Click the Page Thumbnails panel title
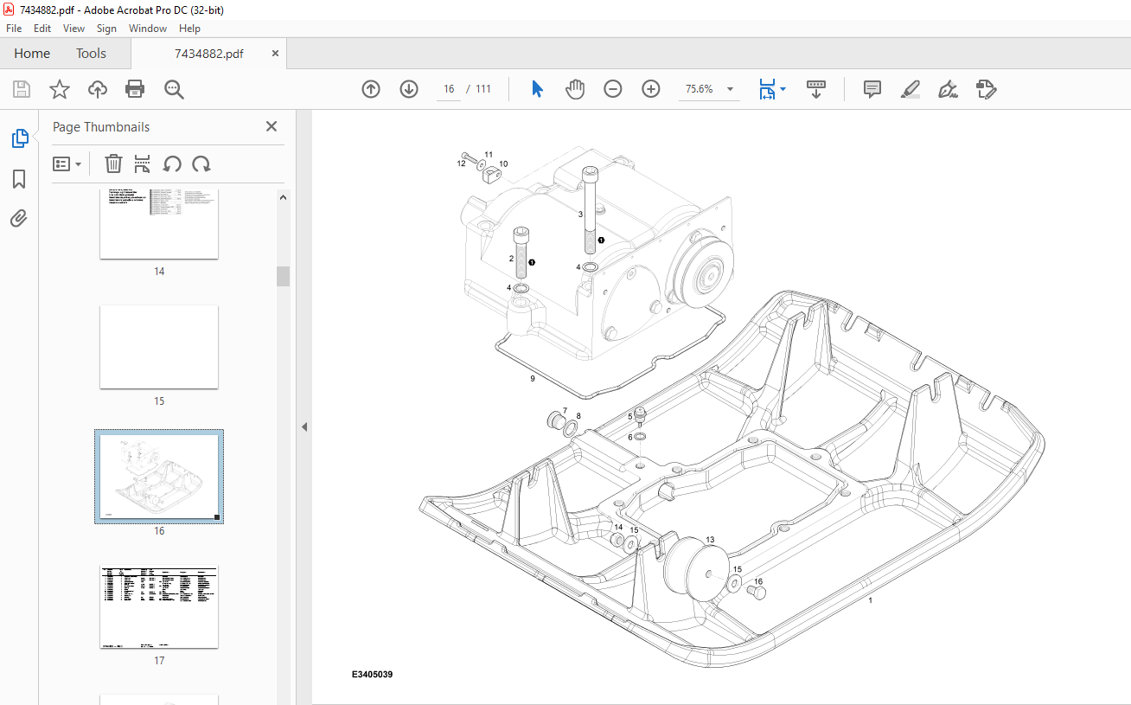The width and height of the screenshot is (1131, 705). point(101,126)
